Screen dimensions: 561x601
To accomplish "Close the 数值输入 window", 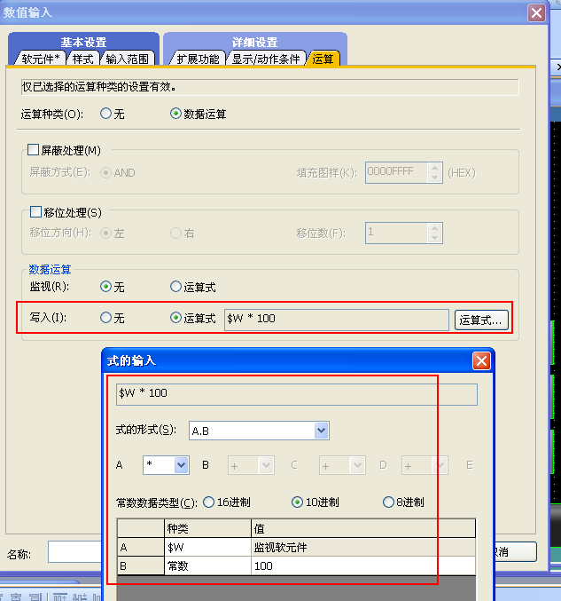I will click(536, 12).
